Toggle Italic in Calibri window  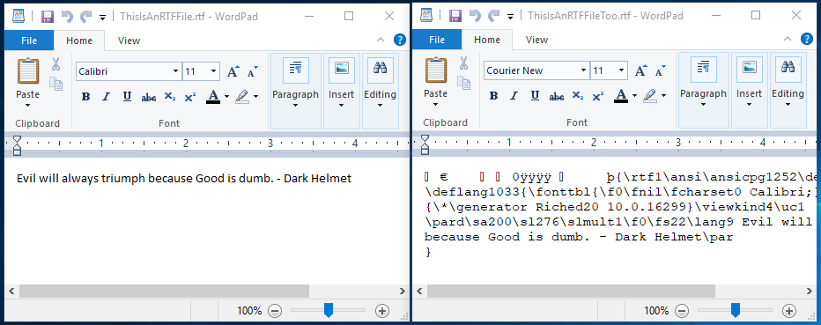pyautogui.click(x=107, y=97)
